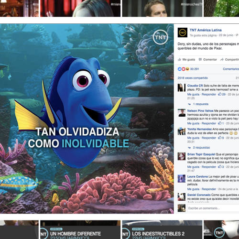
Task: Open the 33 291 reactions count
Action: click(195, 69)
